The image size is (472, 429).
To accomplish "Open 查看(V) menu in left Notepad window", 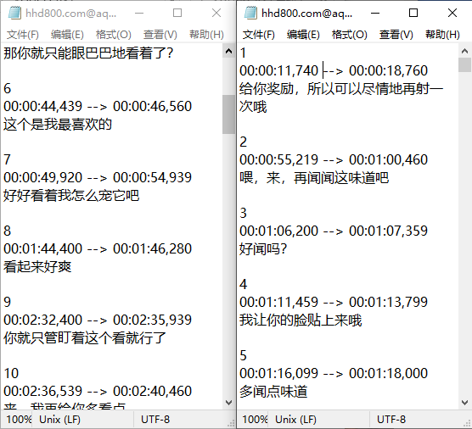I will [160, 35].
